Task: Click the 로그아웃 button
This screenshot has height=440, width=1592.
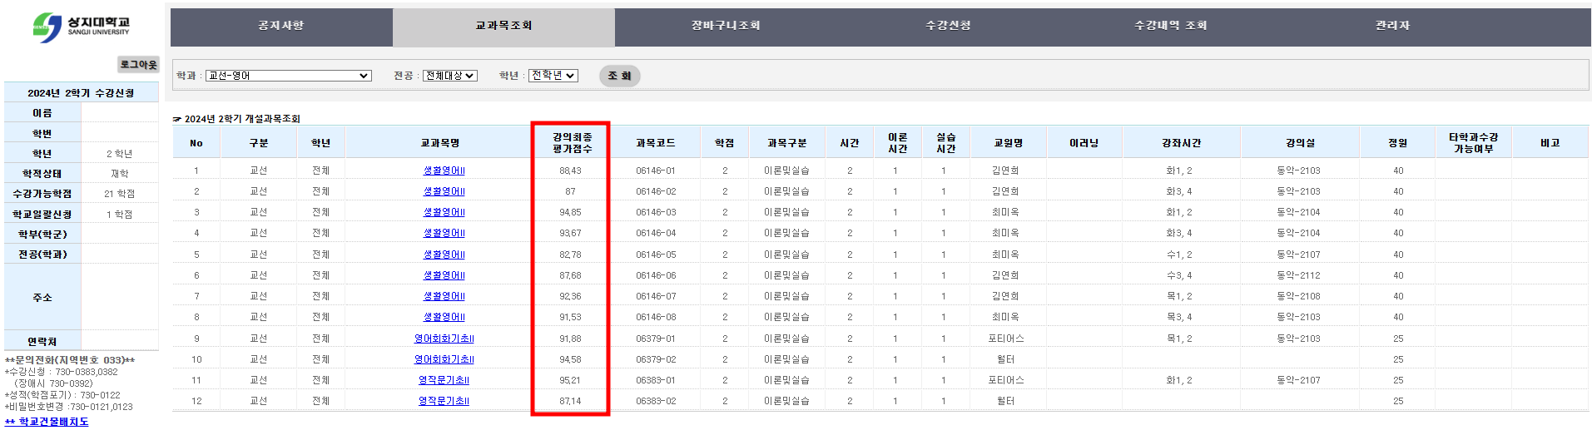Action: point(138,64)
